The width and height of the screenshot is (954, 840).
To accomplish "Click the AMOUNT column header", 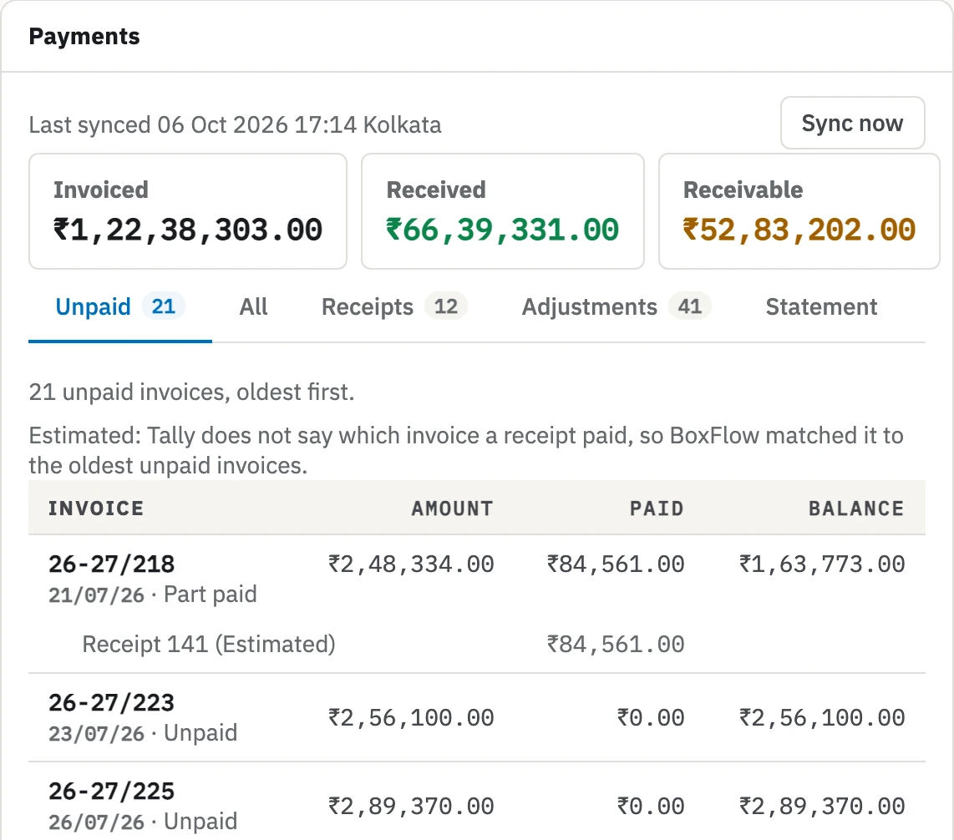I will point(452,509).
